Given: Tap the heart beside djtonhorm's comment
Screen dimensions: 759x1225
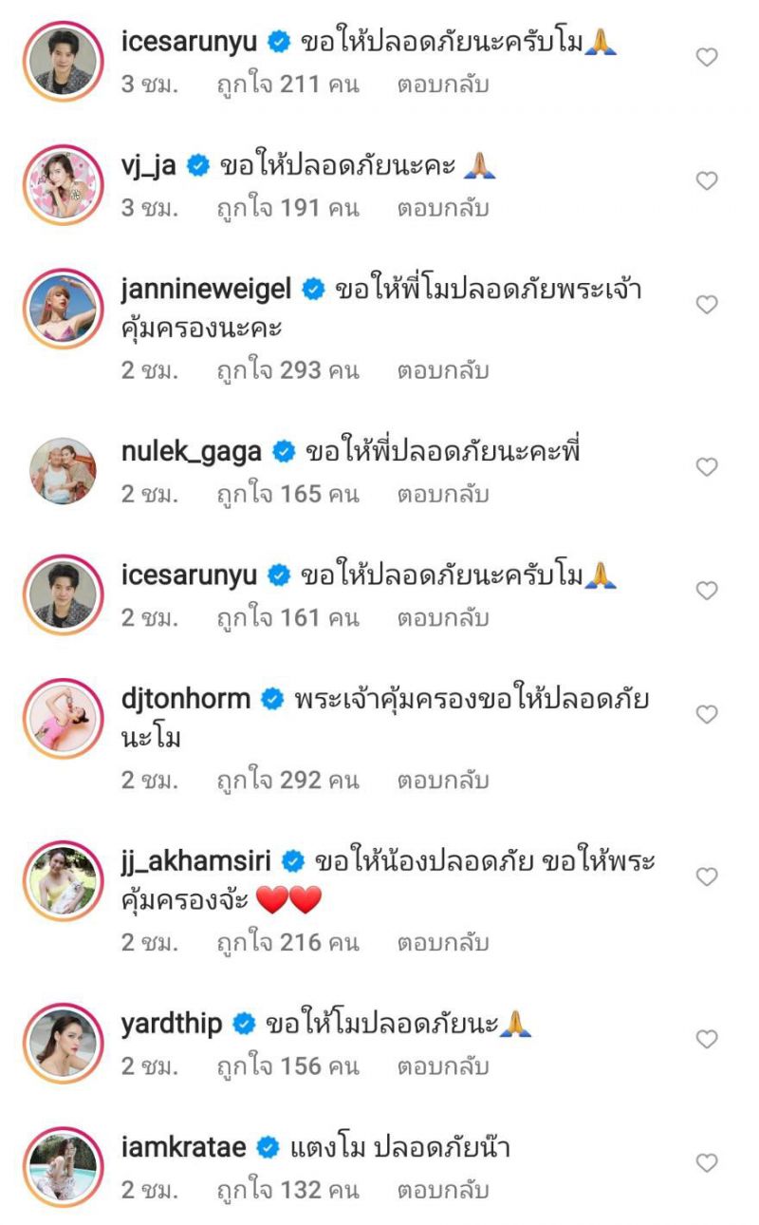Looking at the screenshot, I should tap(707, 714).
